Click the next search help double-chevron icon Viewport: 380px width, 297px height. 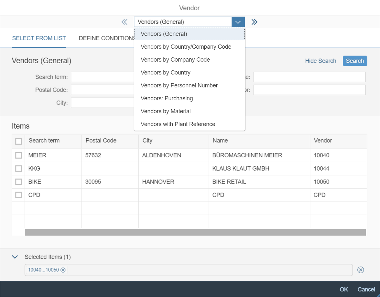click(x=255, y=22)
